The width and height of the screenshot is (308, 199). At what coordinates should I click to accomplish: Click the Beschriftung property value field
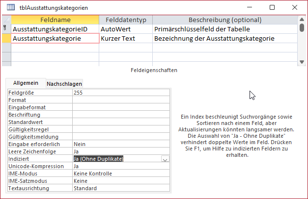click(121, 115)
